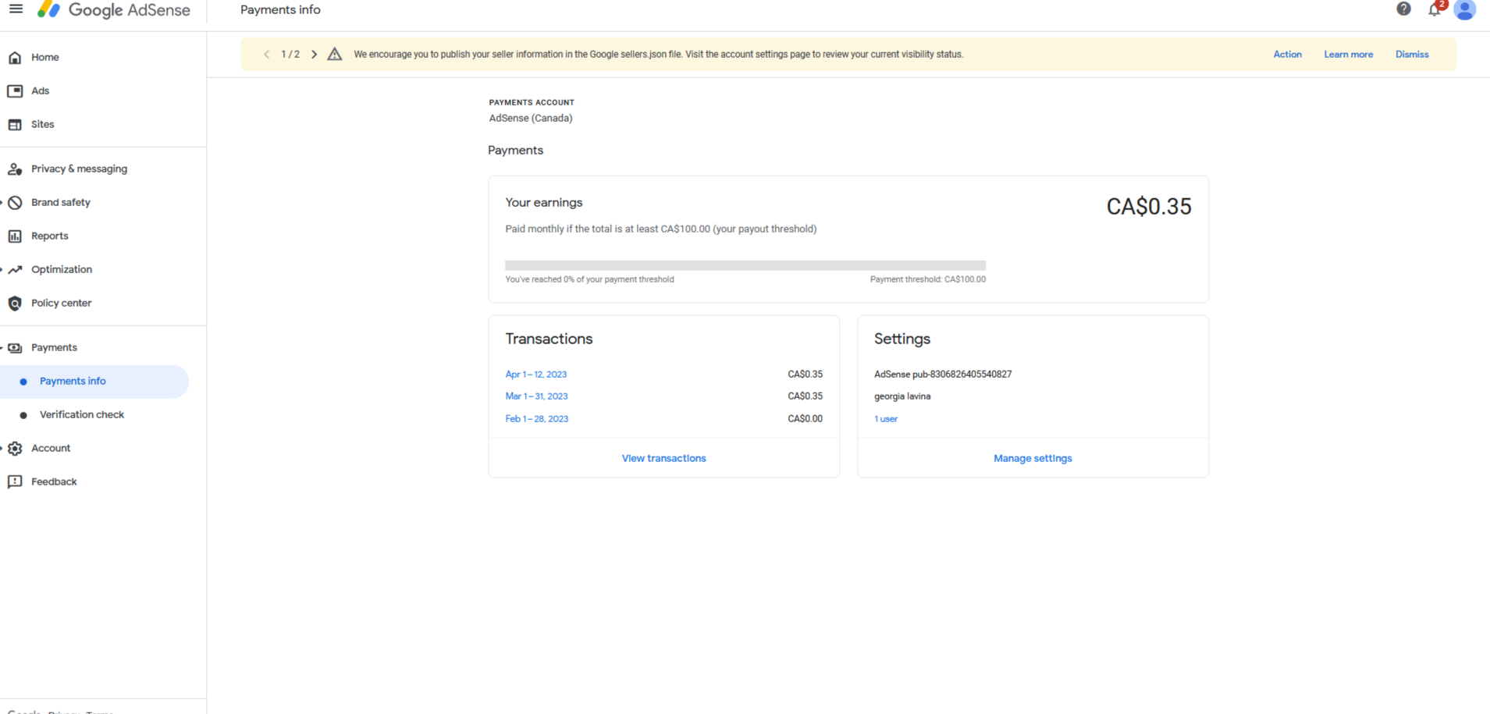Open the Mar 1–31, 2023 transaction
Screen dimensions: 1490x714
coord(536,396)
